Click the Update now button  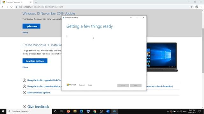[31, 26]
